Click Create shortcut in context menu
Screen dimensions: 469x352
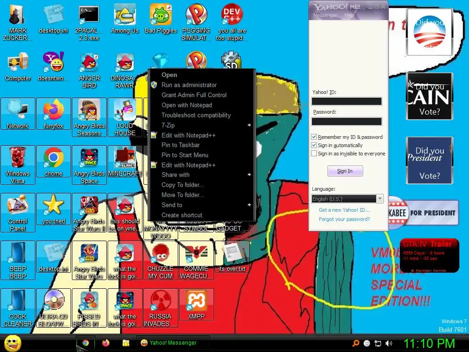pos(202,215)
